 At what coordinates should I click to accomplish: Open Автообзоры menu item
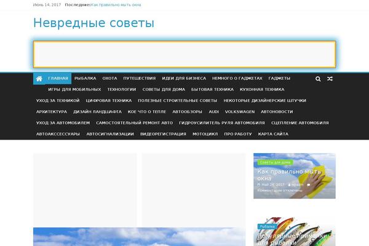point(187,111)
